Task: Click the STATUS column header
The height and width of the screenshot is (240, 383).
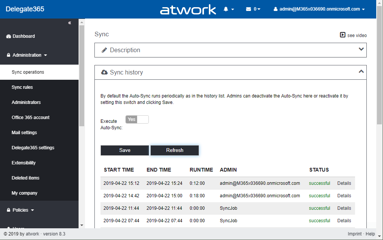Action: (319, 170)
